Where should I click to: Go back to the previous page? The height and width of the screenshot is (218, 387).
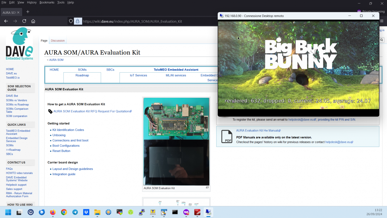6,21
